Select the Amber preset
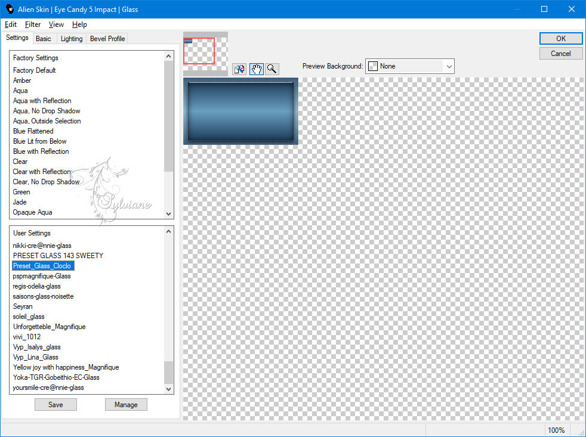 tap(22, 80)
